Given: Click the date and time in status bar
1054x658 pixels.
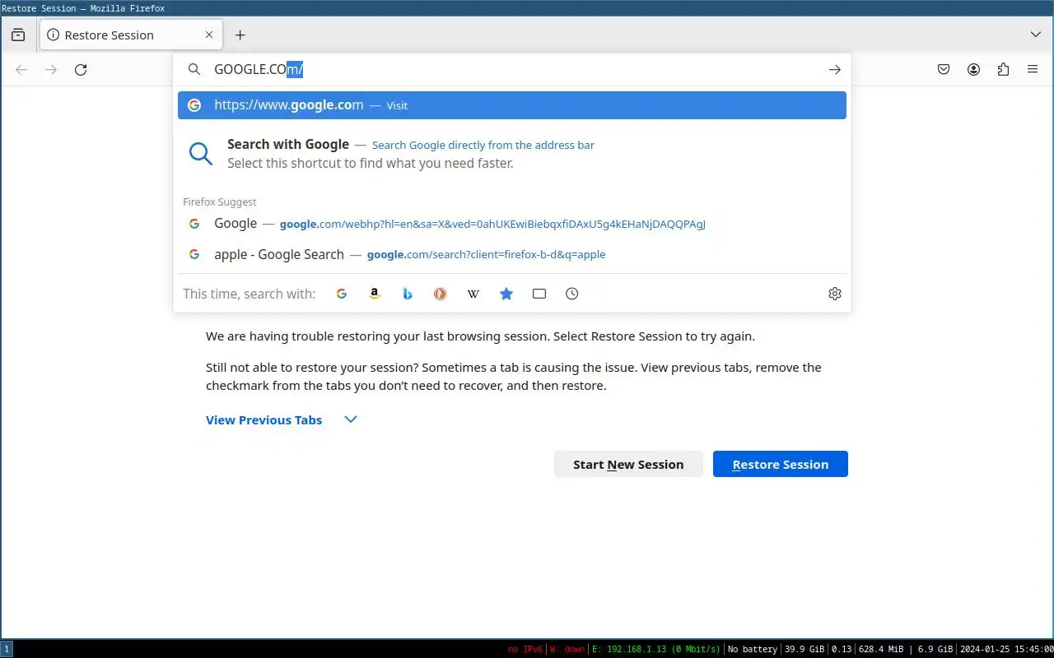Looking at the screenshot, I should coord(1005,650).
